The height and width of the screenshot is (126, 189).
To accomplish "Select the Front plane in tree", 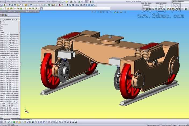I will click(2, 26).
